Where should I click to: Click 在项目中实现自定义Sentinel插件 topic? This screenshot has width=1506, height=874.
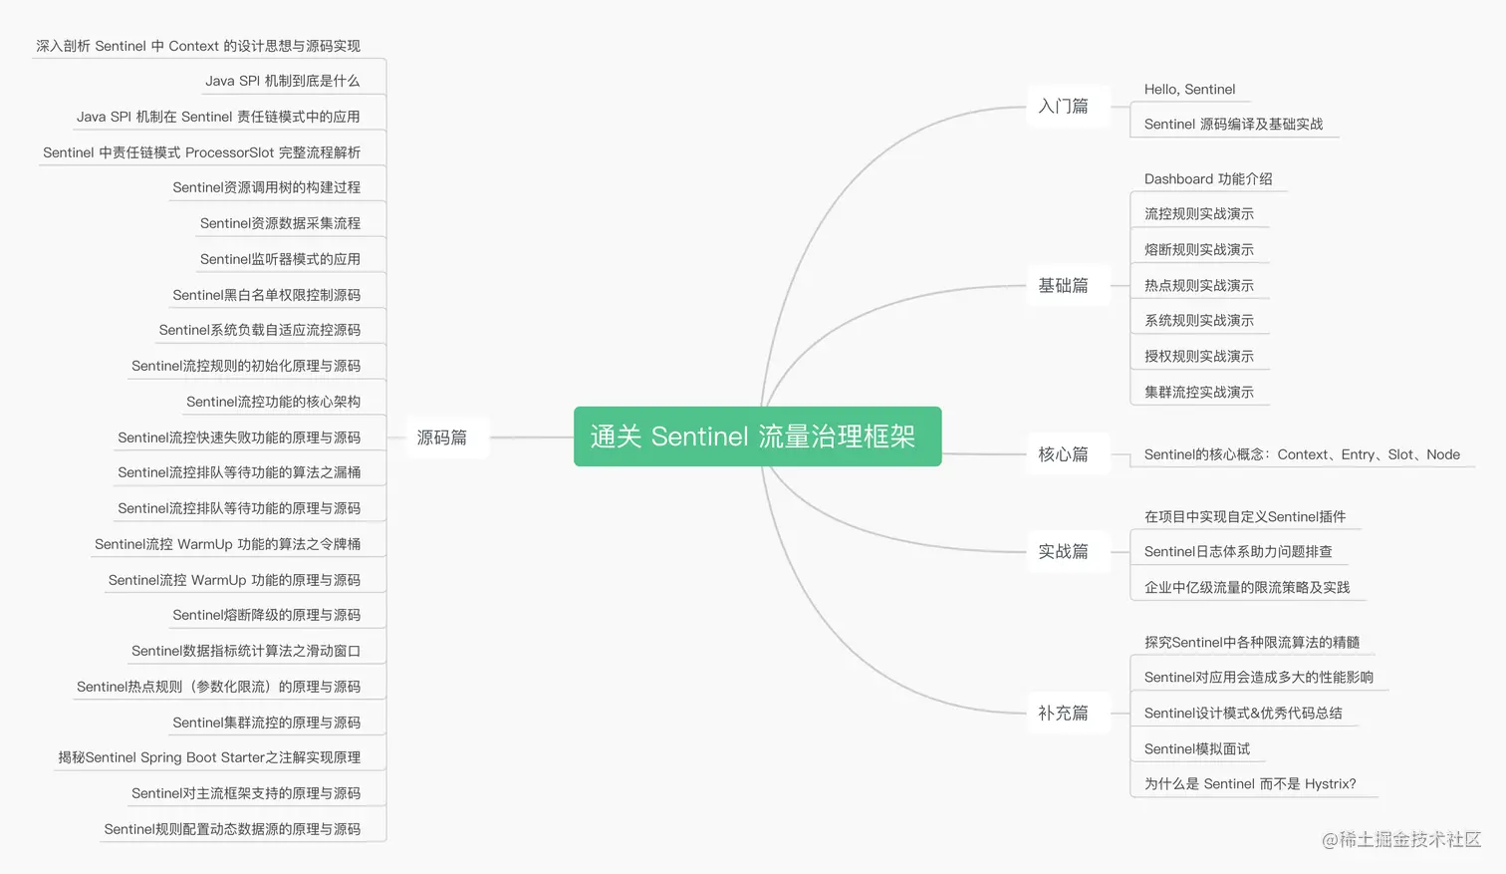click(x=1245, y=516)
